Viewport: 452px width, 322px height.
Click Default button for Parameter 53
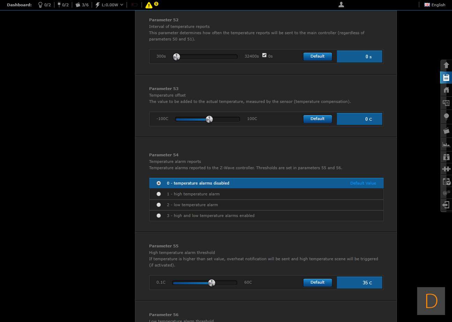(x=317, y=119)
